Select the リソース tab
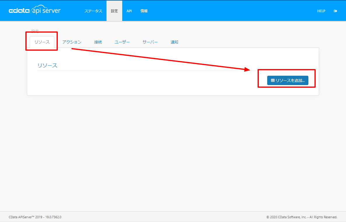Screen dimensions: 346x222 42,42
